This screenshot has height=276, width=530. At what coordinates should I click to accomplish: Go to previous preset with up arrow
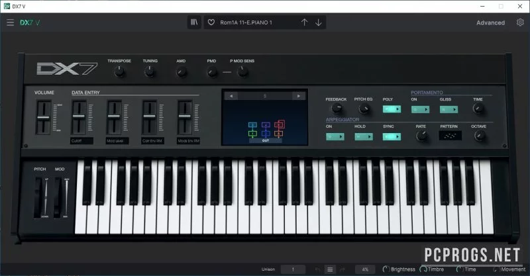[x=304, y=23]
